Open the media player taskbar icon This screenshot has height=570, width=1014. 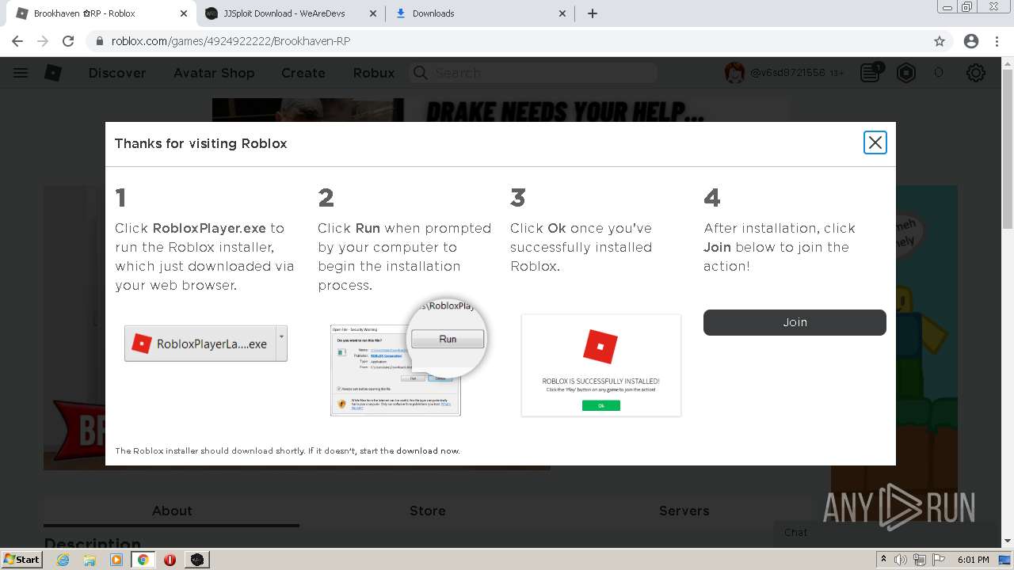coord(116,560)
